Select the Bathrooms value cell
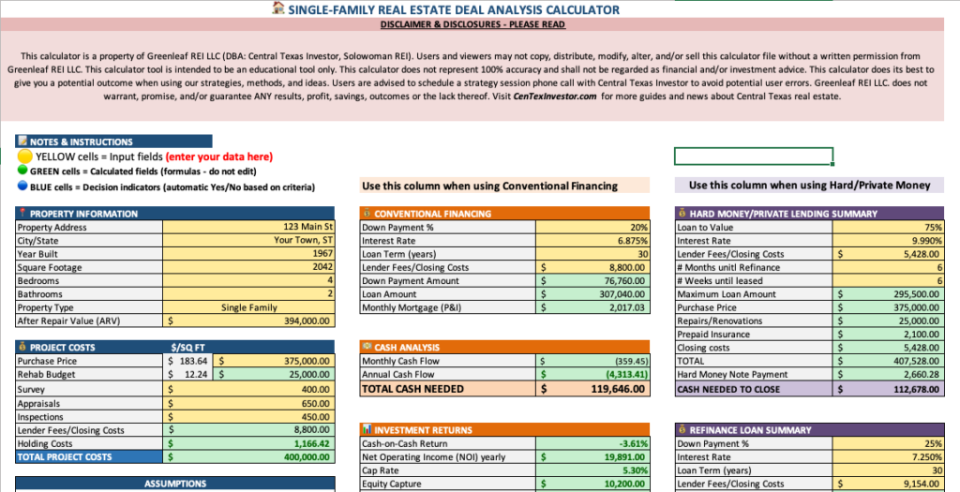This screenshot has width=960, height=492. coord(248,294)
